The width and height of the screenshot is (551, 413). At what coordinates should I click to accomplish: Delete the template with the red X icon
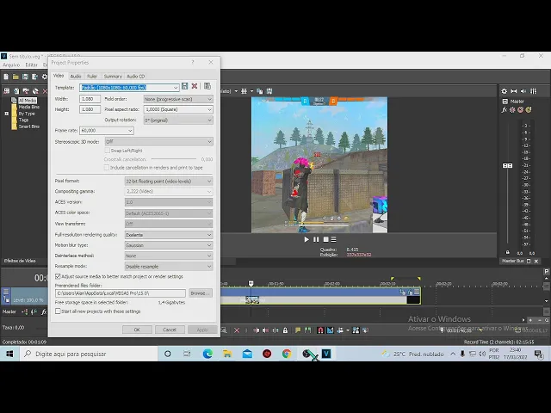tap(195, 86)
